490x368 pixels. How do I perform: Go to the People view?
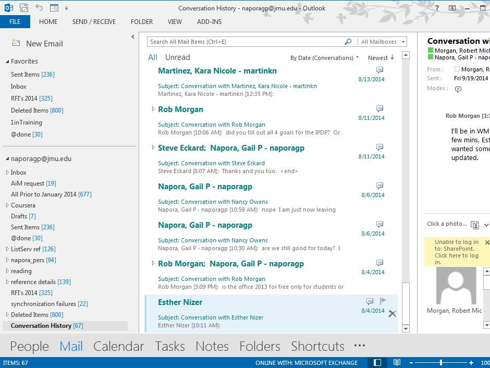pyautogui.click(x=29, y=346)
